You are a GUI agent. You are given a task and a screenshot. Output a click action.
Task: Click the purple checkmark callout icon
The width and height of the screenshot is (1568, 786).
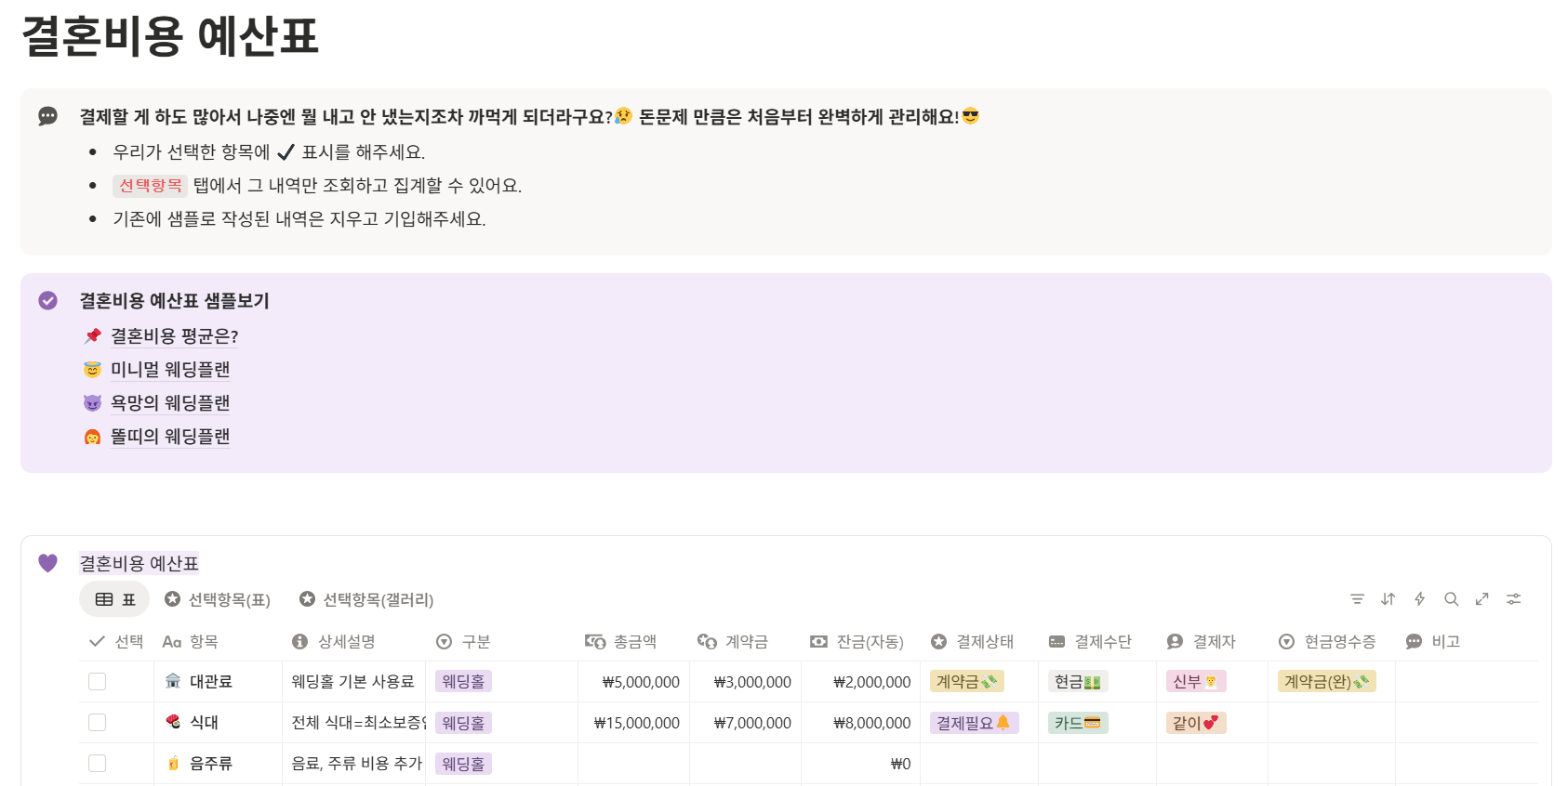[x=47, y=300]
